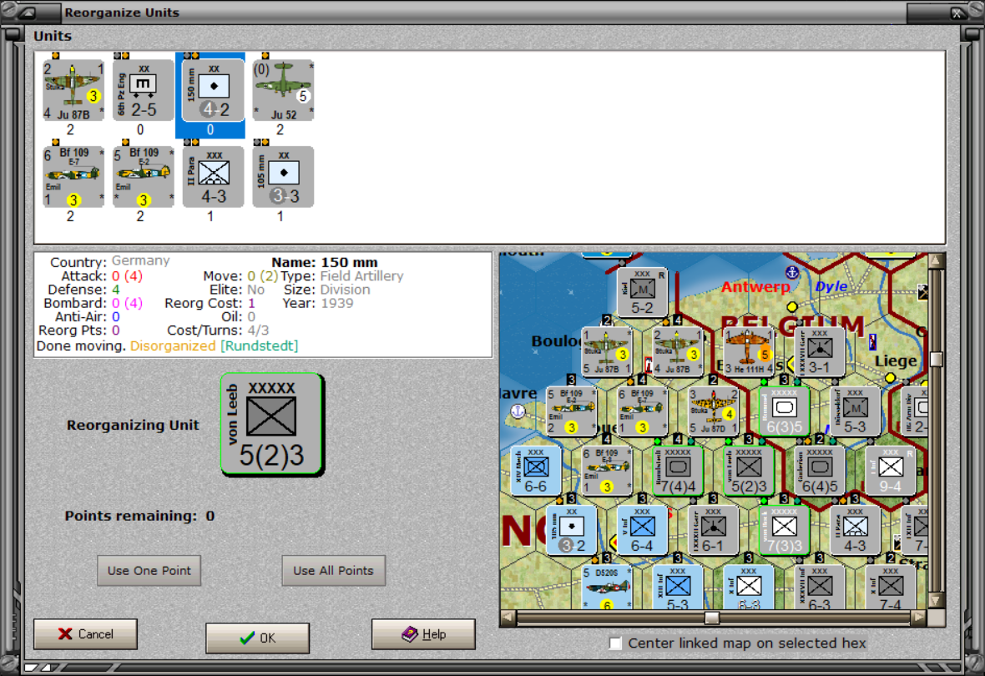Click the Bf 109 E-2 fighter on map
This screenshot has height=676, width=985.
coord(572,411)
